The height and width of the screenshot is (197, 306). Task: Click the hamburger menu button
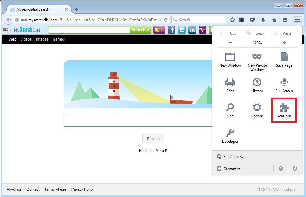click(x=297, y=20)
